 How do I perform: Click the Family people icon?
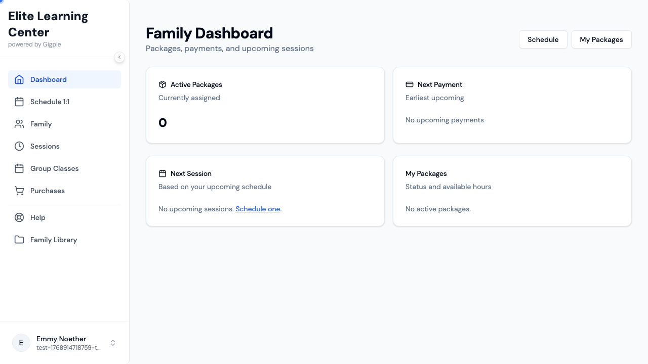click(x=19, y=124)
